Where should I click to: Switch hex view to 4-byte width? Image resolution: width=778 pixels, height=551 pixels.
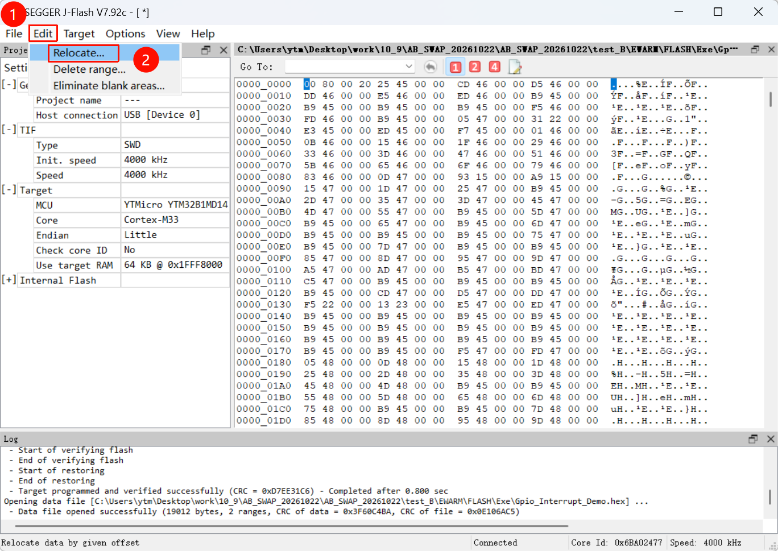[495, 67]
